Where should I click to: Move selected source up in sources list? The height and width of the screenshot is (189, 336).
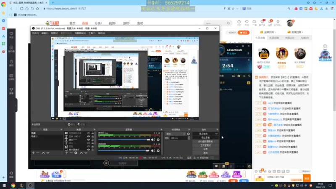[81, 153]
